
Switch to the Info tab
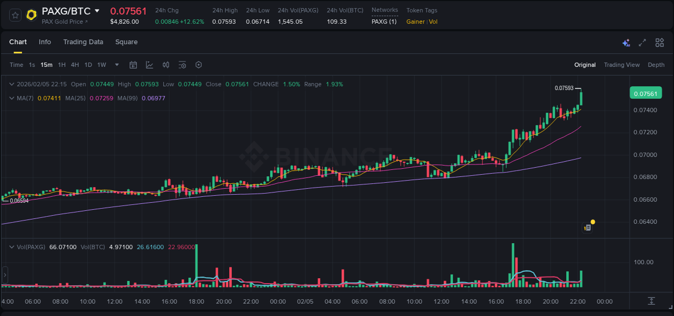[x=45, y=42]
